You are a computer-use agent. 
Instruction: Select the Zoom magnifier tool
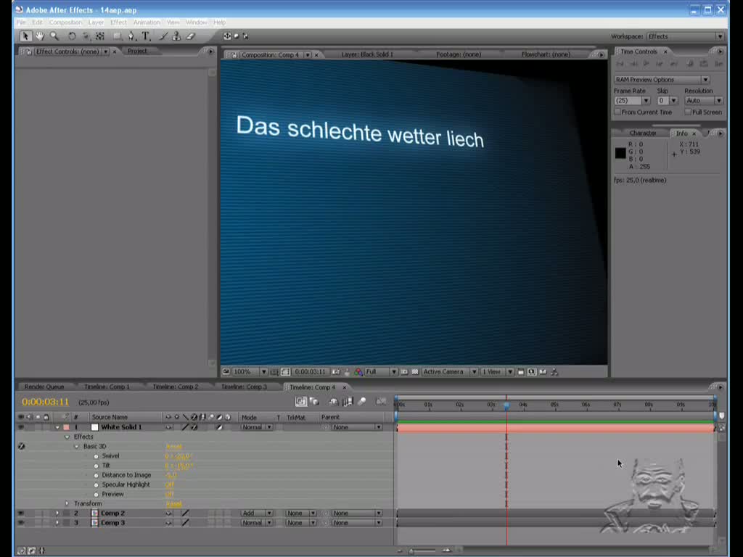[x=54, y=36]
